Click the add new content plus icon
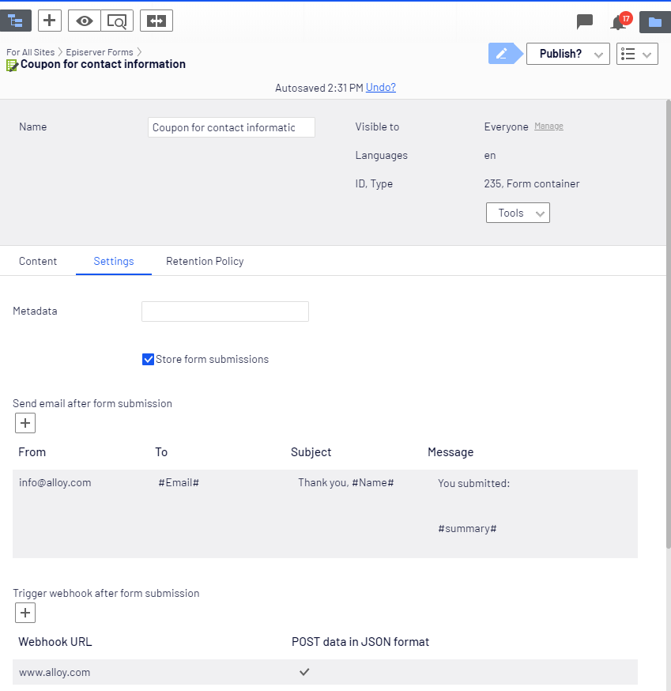 point(49,20)
